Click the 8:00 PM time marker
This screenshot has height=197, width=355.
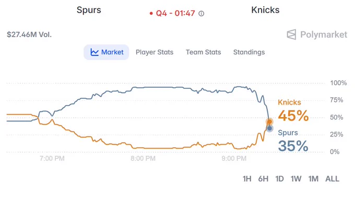(x=143, y=158)
